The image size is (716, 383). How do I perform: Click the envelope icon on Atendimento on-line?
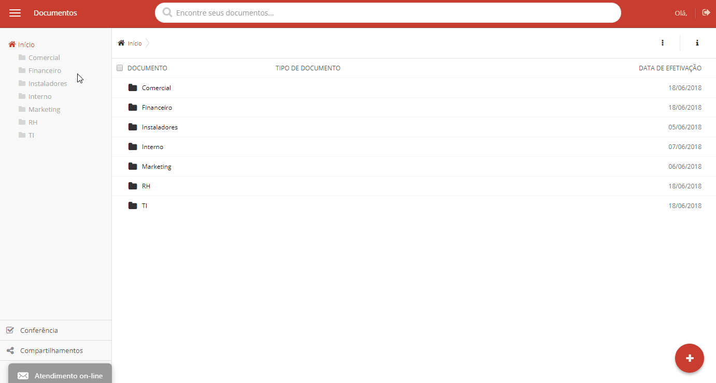coord(23,376)
